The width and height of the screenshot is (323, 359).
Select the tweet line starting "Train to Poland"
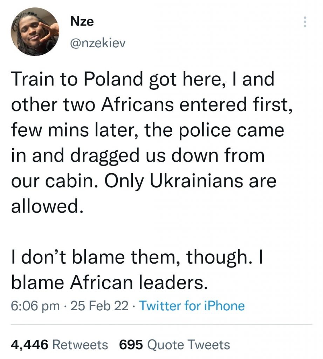tap(143, 79)
